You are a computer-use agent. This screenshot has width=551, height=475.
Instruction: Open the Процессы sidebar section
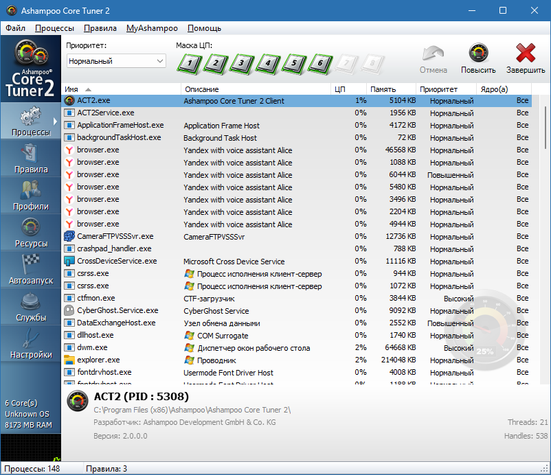point(31,121)
